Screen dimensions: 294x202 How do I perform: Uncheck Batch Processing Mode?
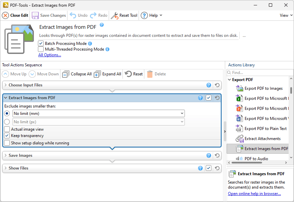click(41, 44)
